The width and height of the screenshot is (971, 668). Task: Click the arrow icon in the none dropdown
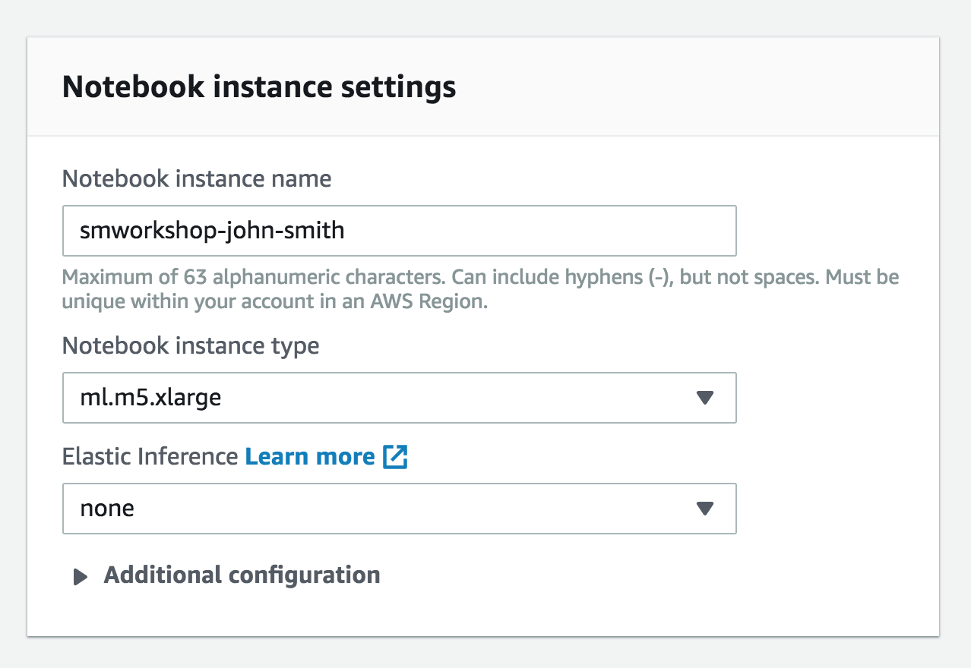click(x=705, y=509)
